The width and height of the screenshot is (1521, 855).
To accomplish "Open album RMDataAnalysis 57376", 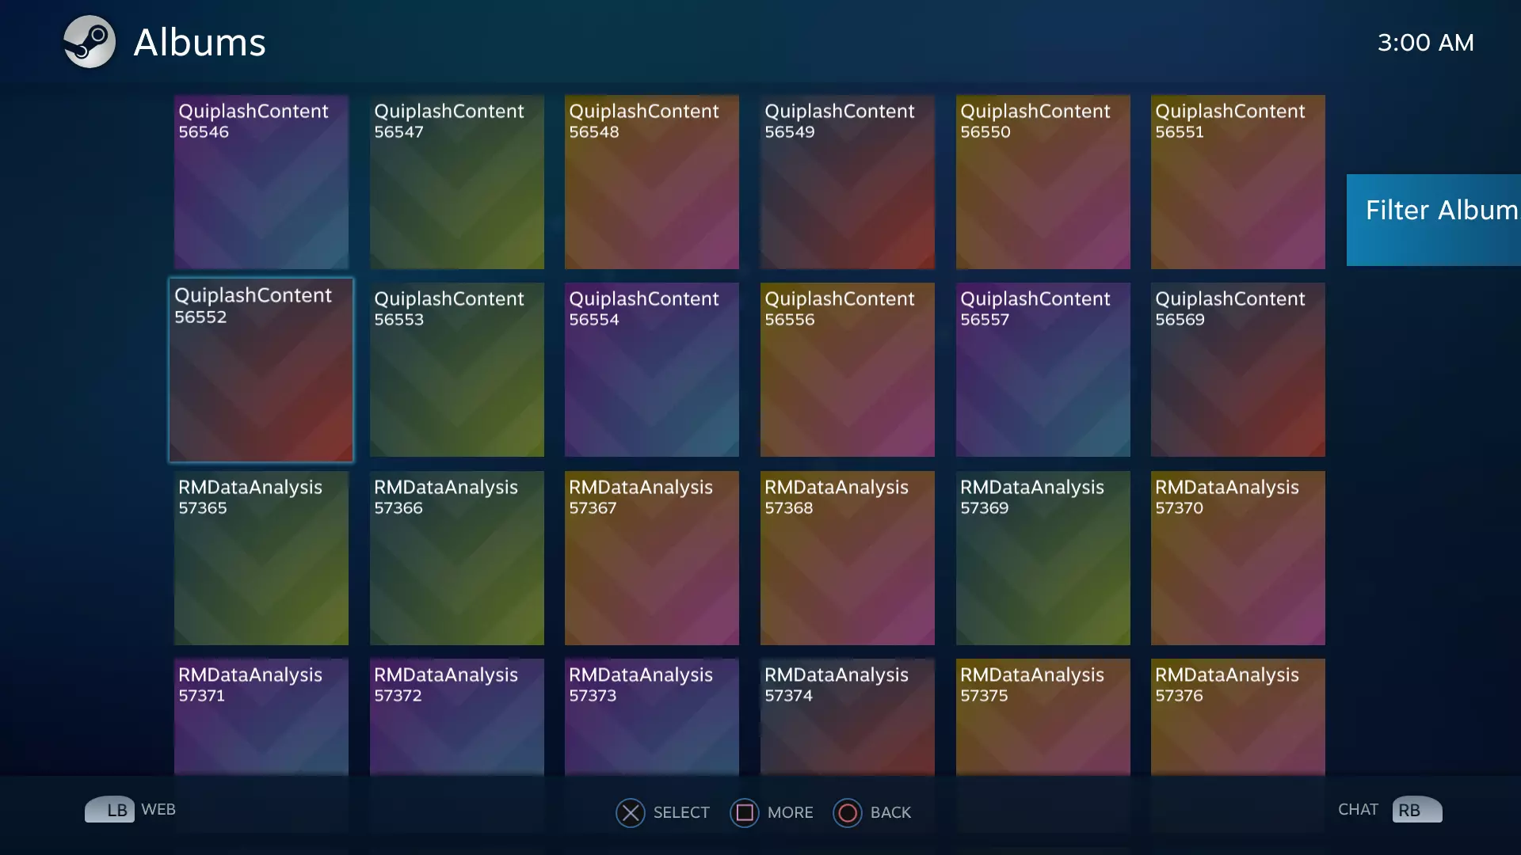I will point(1237,716).
